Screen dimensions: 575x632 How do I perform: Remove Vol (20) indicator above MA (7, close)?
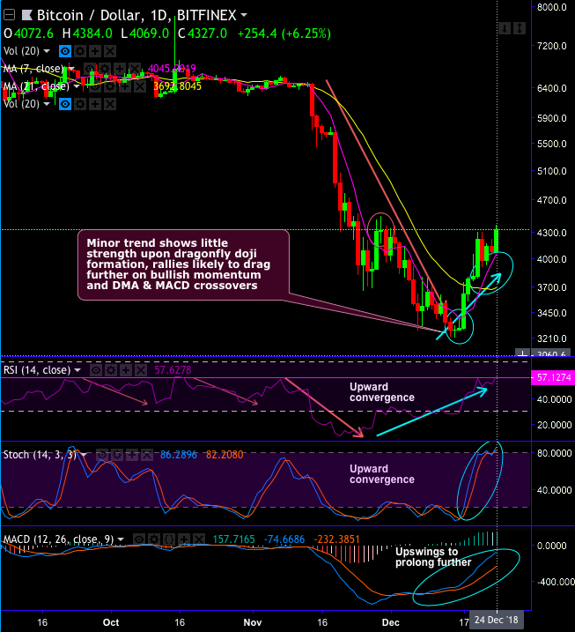[110, 51]
